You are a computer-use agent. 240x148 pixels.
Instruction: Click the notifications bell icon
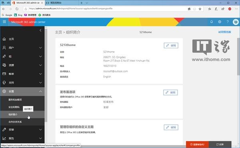212,22
